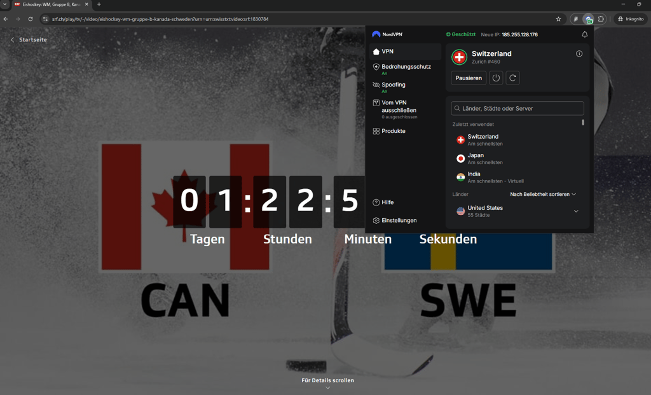Disconnect VPN with the power button
The image size is (651, 395).
496,78
